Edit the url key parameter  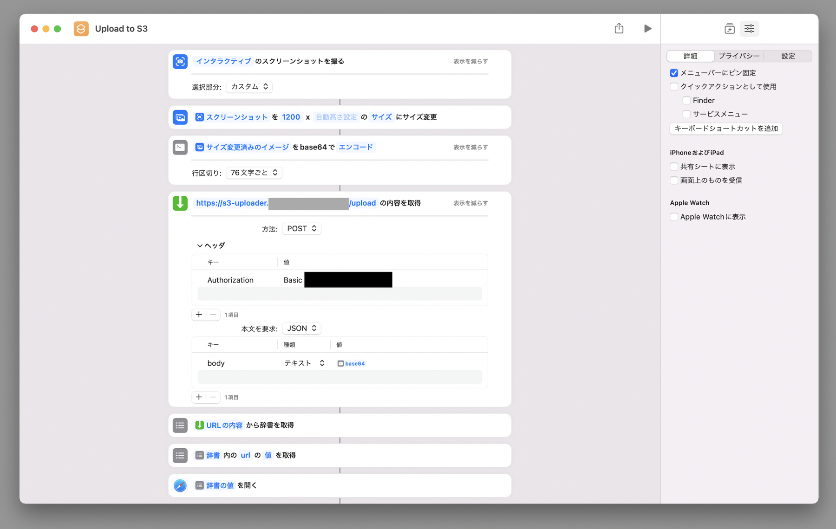[x=245, y=455]
